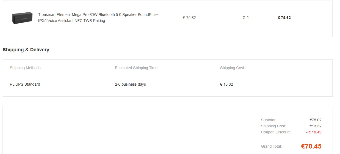340x154 pixels.
Task: Click the orange €70.45 grand total
Action: 311,146
